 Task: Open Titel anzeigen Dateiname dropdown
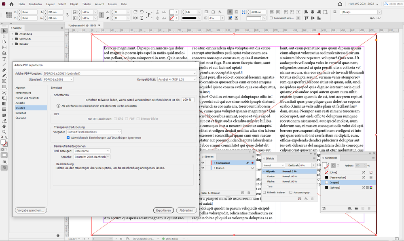92,151
